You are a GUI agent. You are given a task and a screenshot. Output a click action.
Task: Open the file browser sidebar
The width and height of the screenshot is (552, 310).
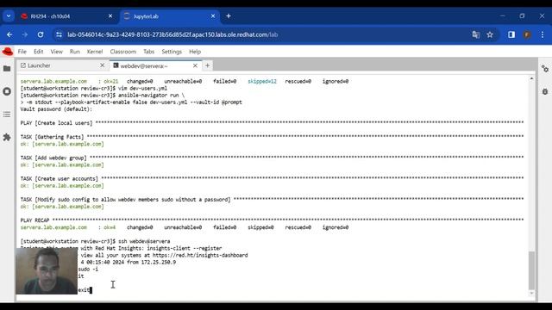[x=7, y=69]
